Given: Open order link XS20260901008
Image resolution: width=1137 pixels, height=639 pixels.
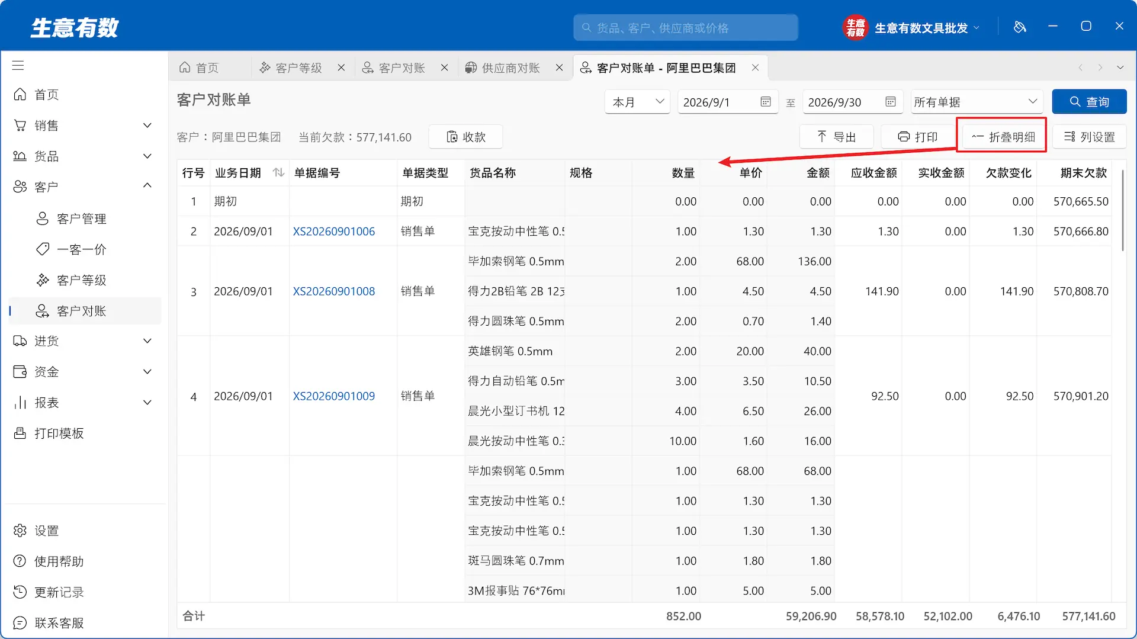Looking at the screenshot, I should 334,291.
